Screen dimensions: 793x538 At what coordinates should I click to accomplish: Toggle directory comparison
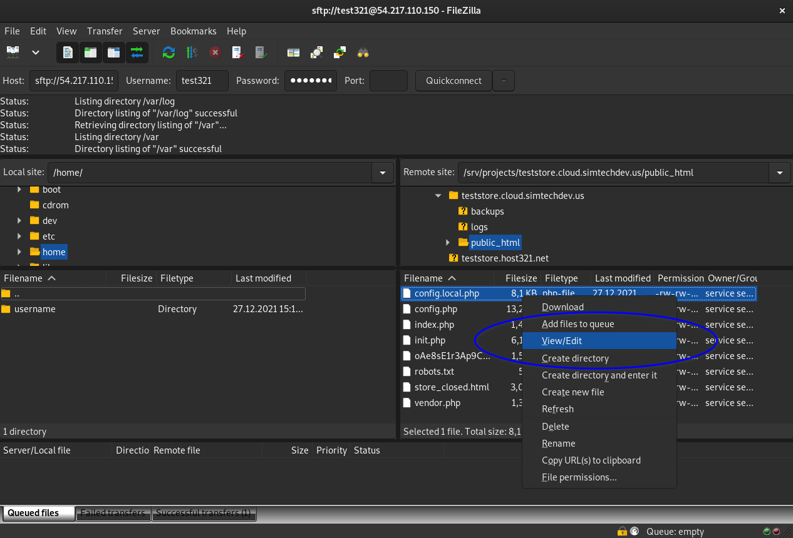pos(293,53)
